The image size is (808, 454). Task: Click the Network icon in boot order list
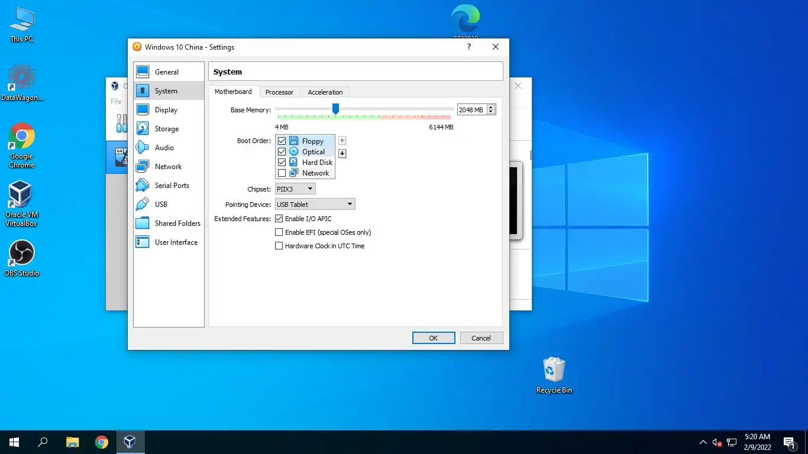point(293,173)
